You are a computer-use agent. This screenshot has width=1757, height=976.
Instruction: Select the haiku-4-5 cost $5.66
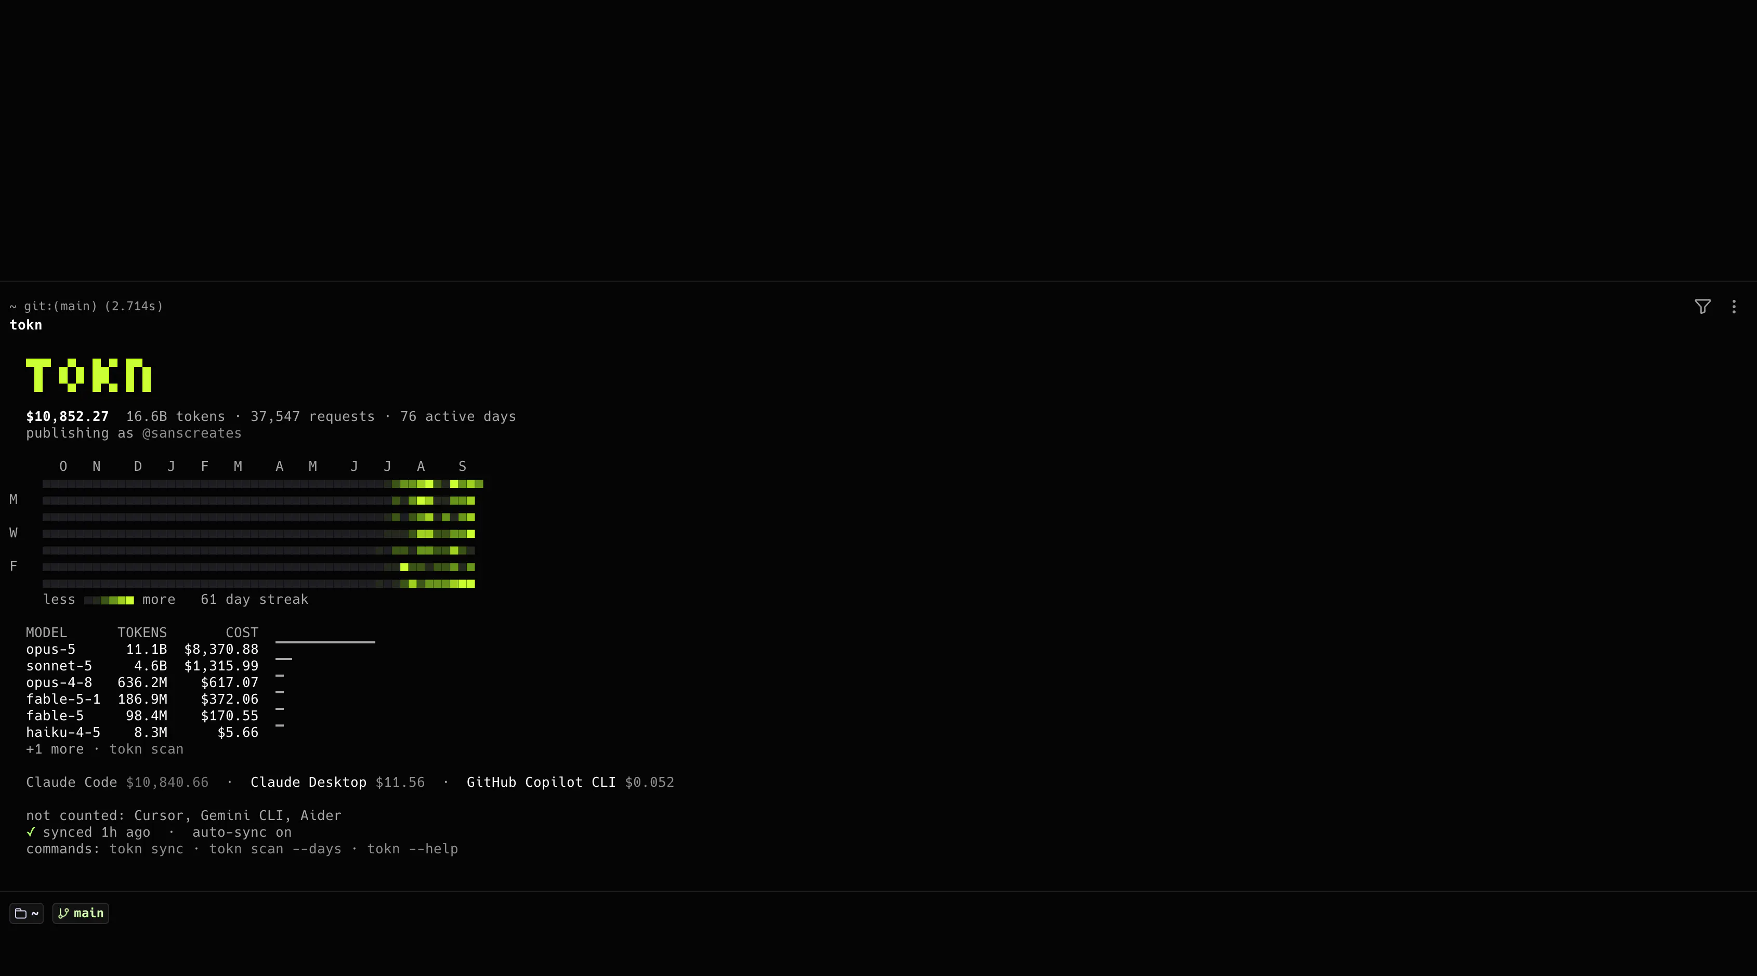[238, 732]
